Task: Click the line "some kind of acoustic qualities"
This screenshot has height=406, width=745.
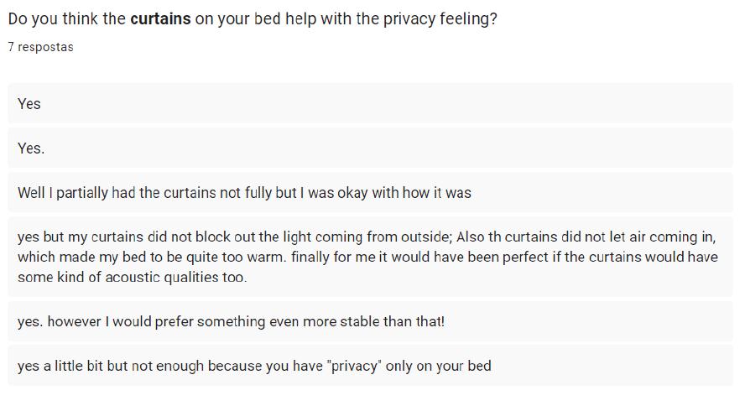Action: coord(132,277)
